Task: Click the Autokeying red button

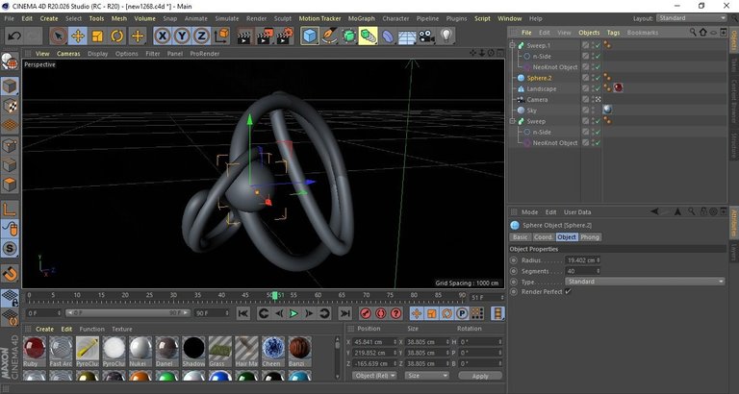Action: pyautogui.click(x=381, y=313)
